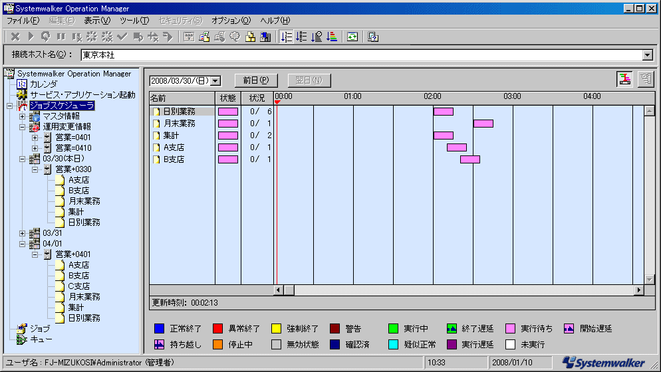Collapse the ジョブスケジューラ tree node
The height and width of the screenshot is (372, 661).
coord(10,106)
